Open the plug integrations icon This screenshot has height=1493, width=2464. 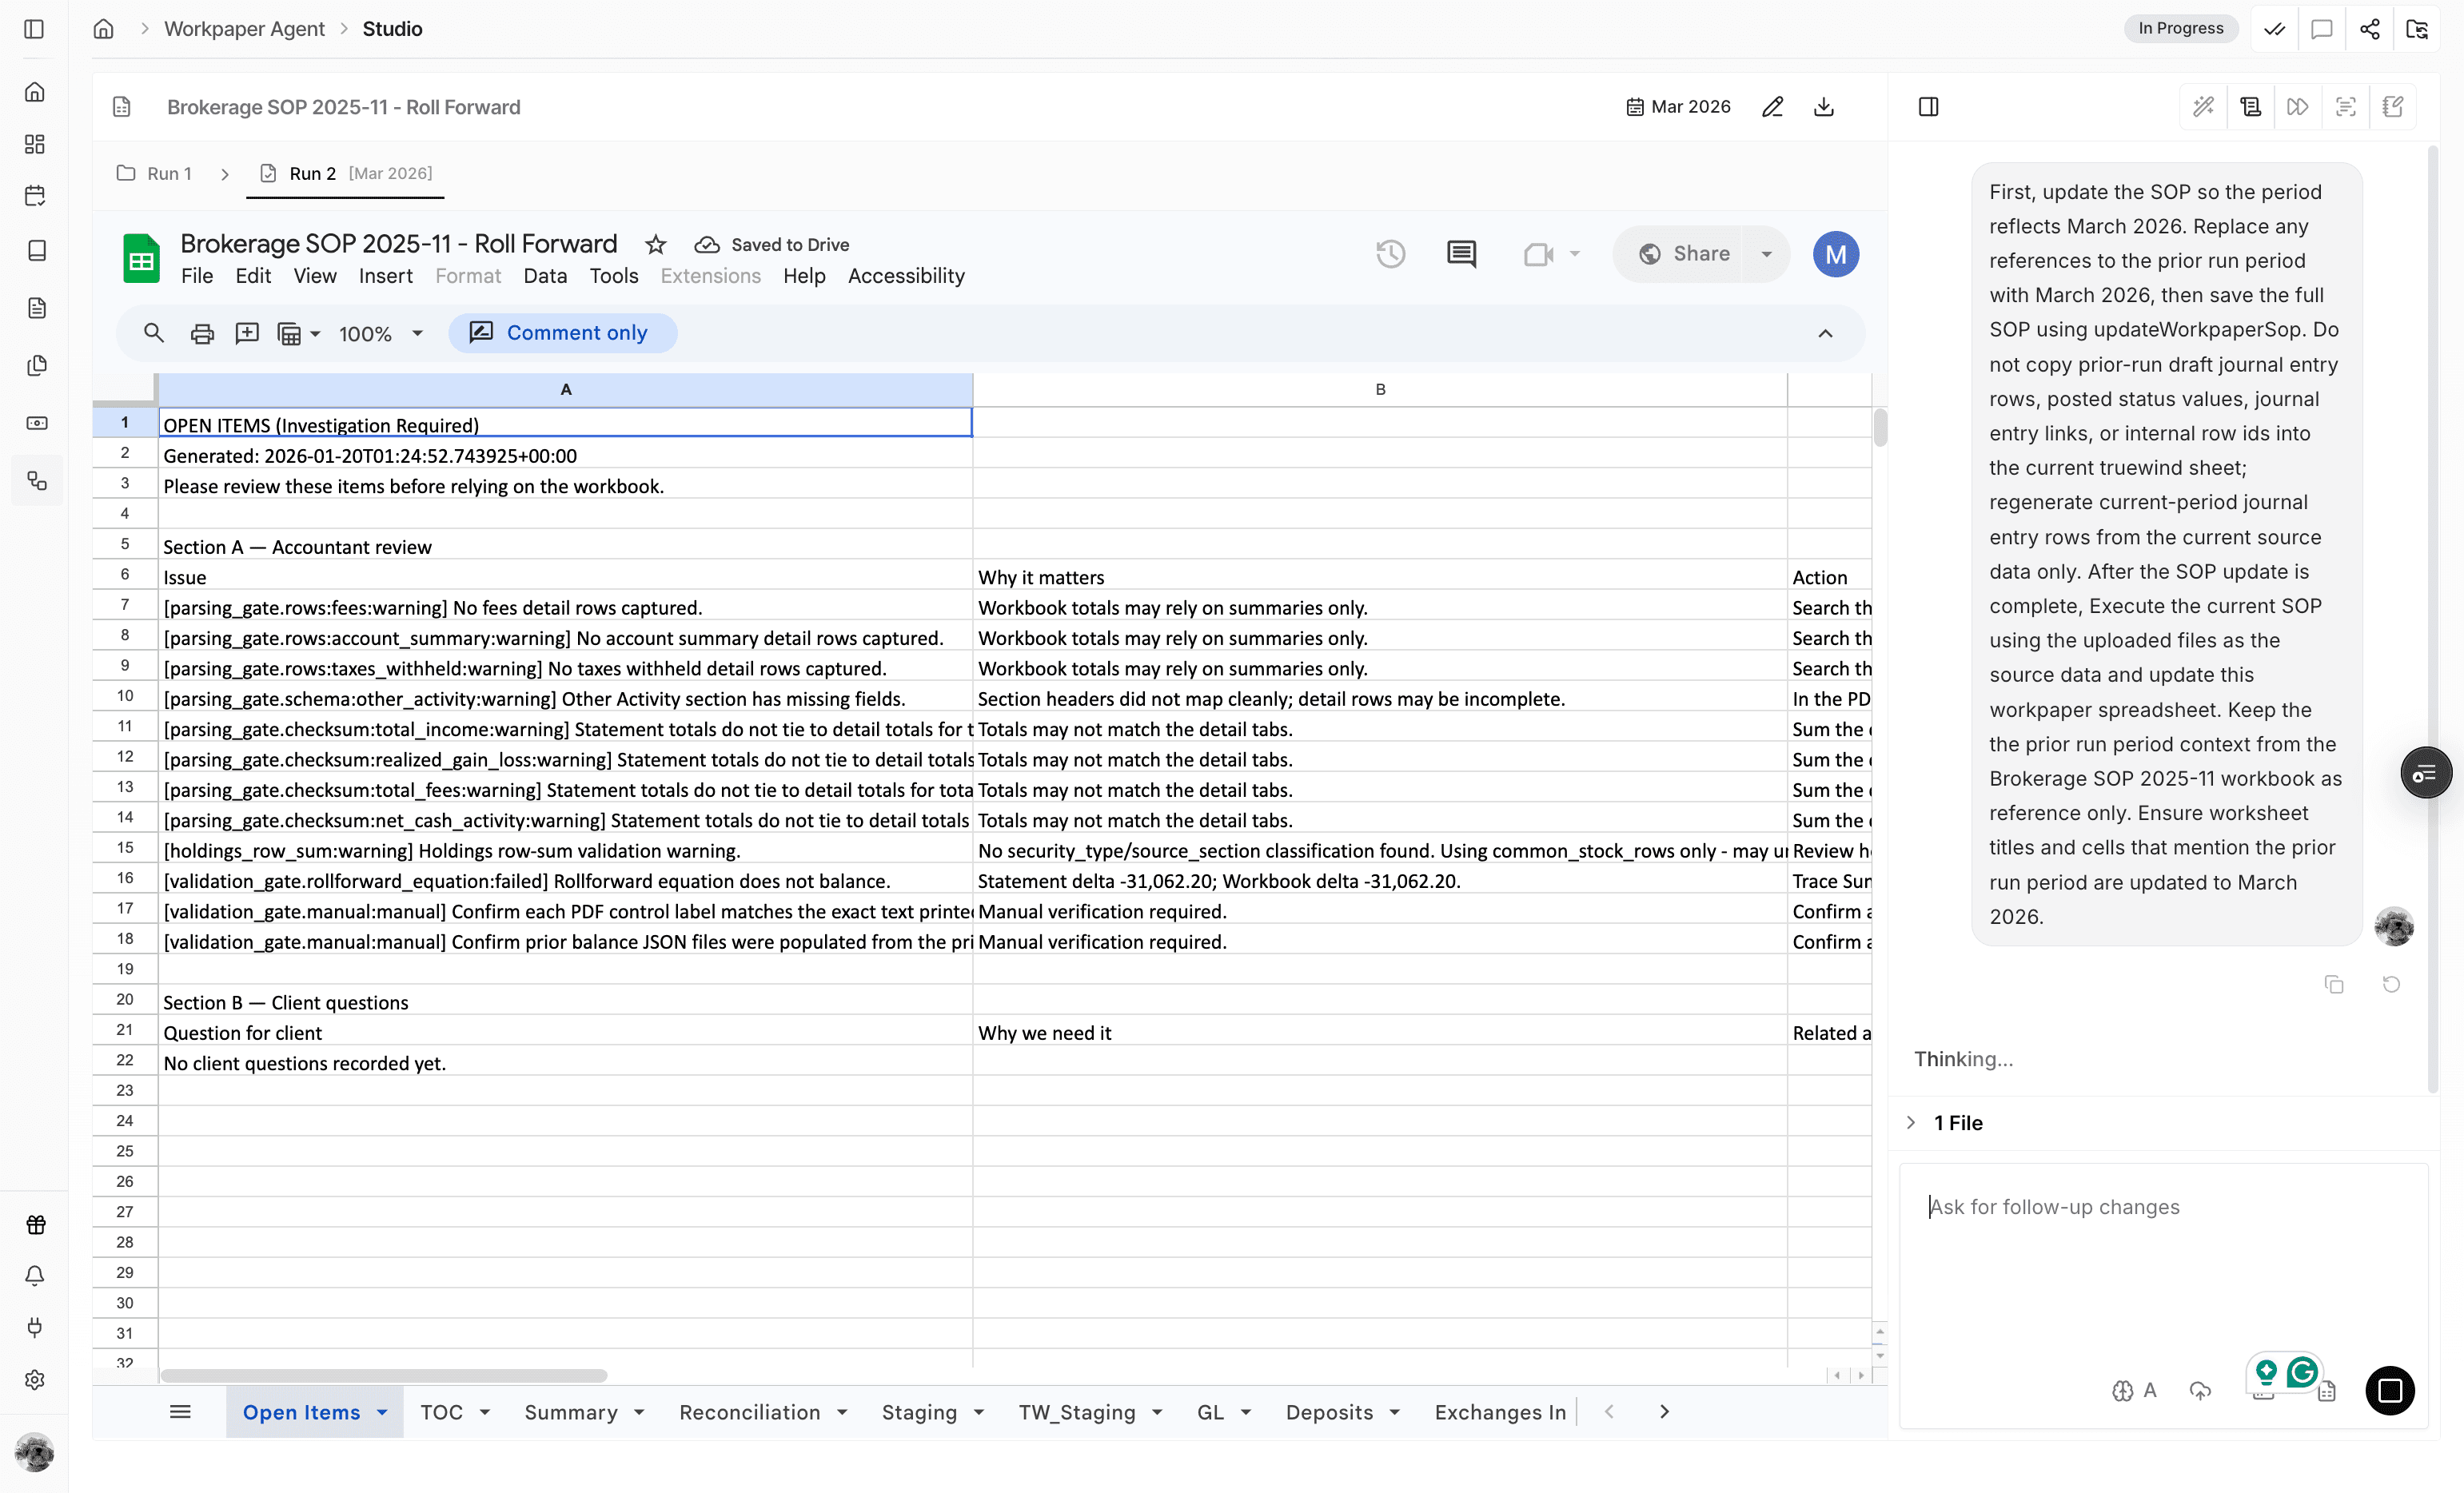pos(35,1327)
